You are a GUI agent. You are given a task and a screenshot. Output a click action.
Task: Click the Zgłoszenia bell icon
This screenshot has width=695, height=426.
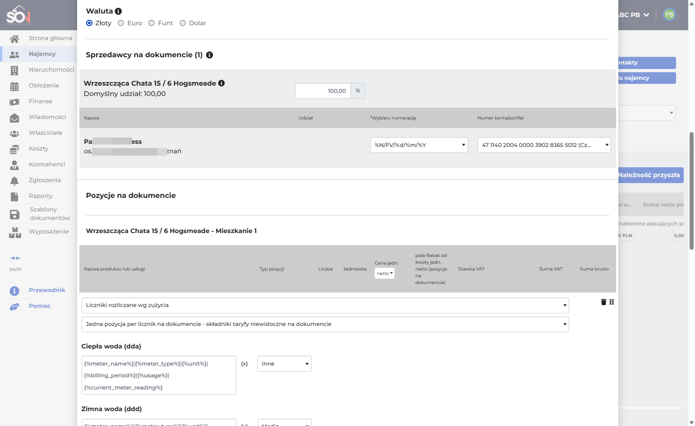pos(14,181)
